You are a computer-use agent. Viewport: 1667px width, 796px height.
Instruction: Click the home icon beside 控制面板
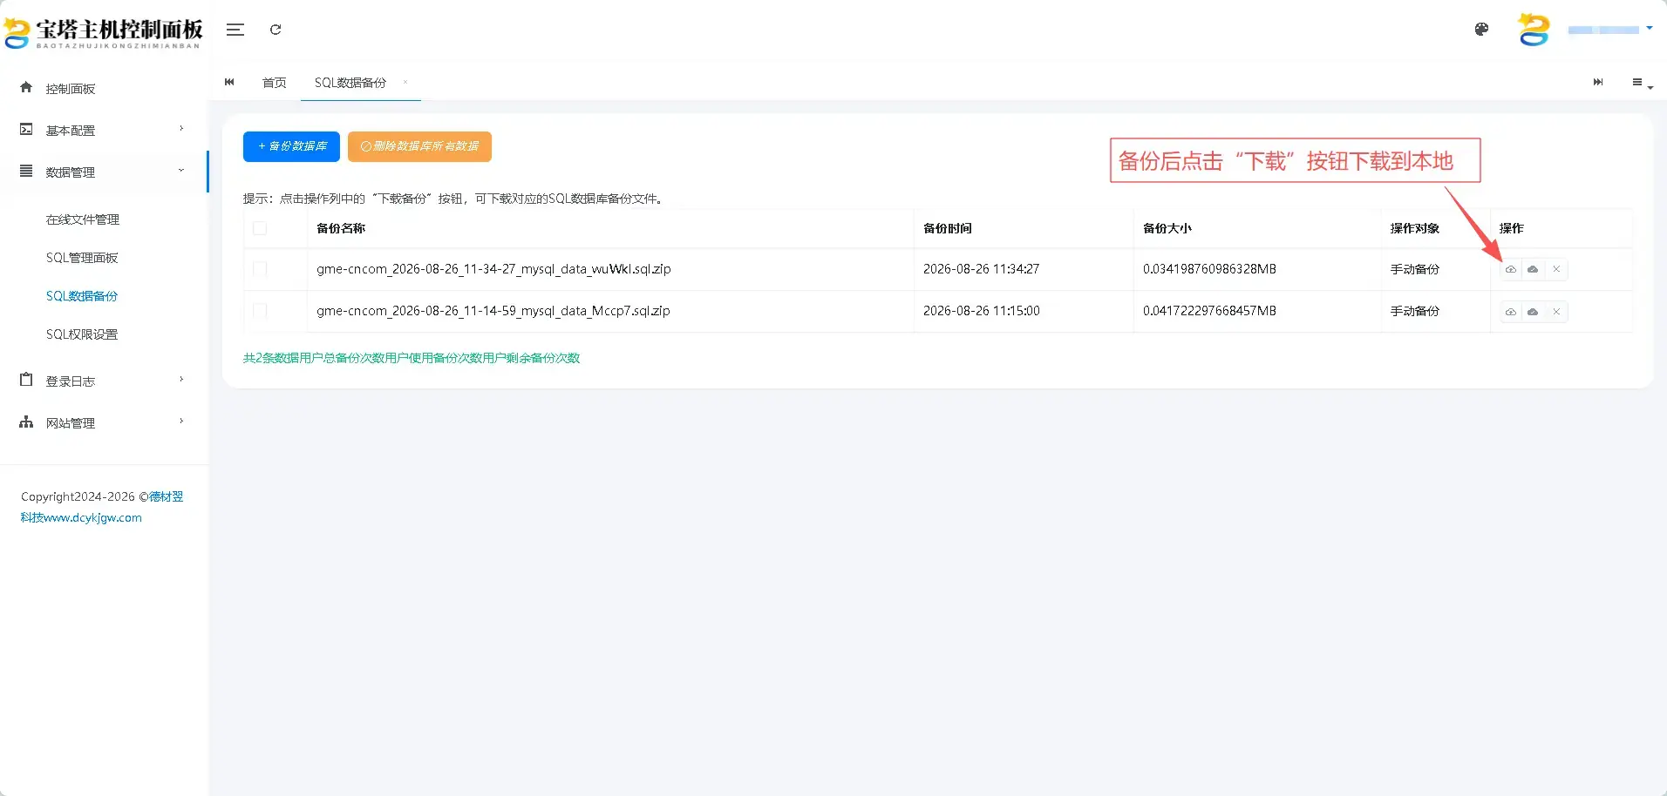click(x=26, y=87)
